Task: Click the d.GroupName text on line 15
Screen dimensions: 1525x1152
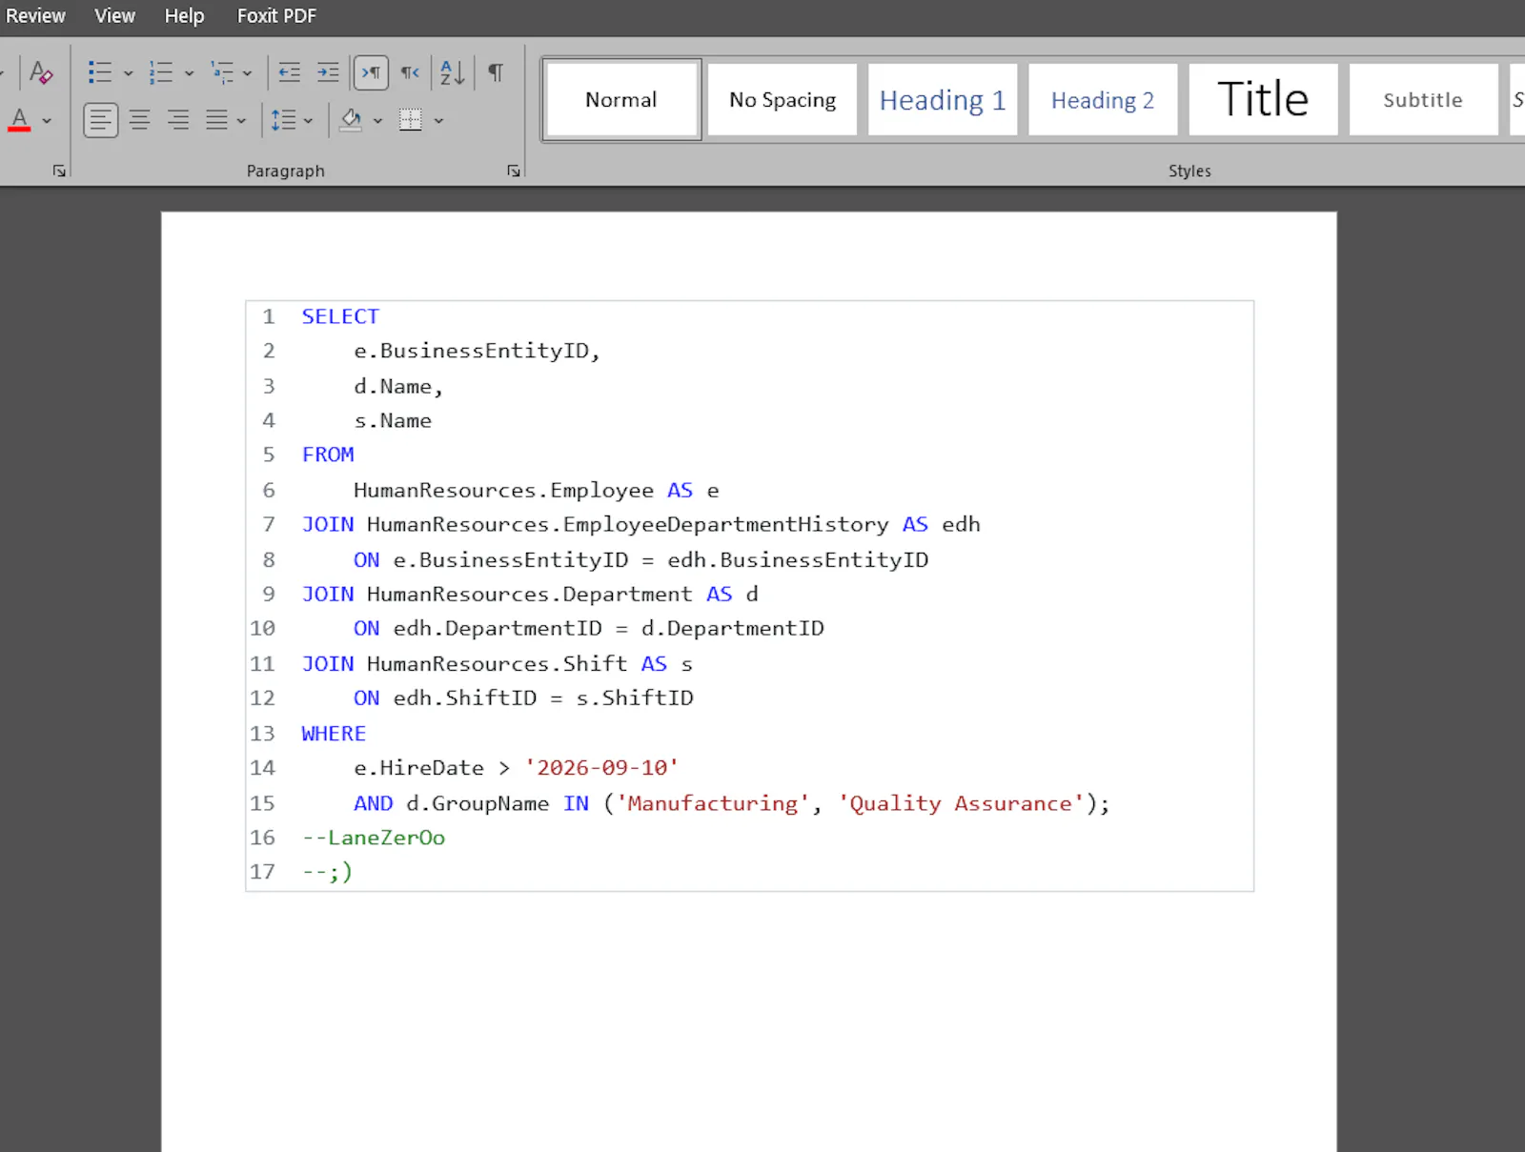Action: click(x=478, y=803)
